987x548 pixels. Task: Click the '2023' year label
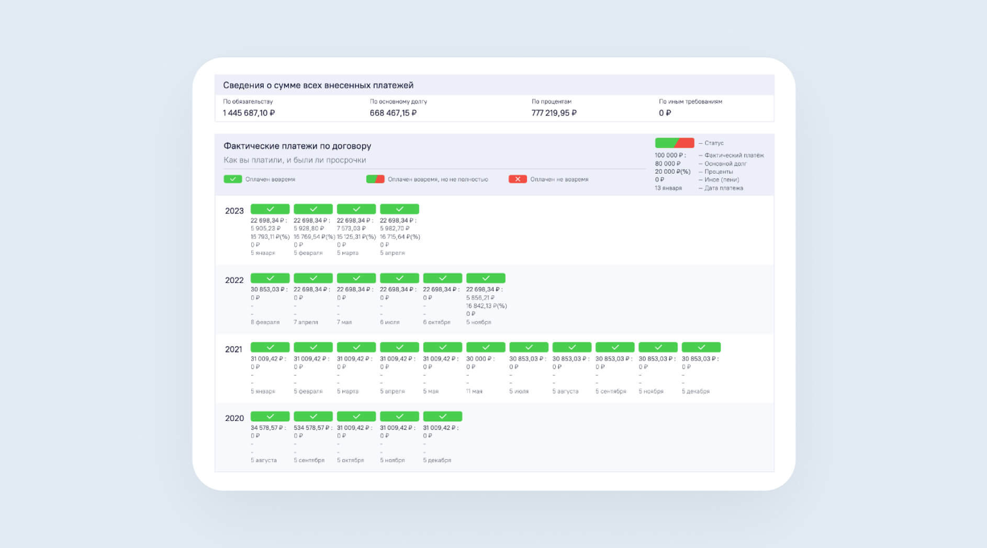coord(234,211)
